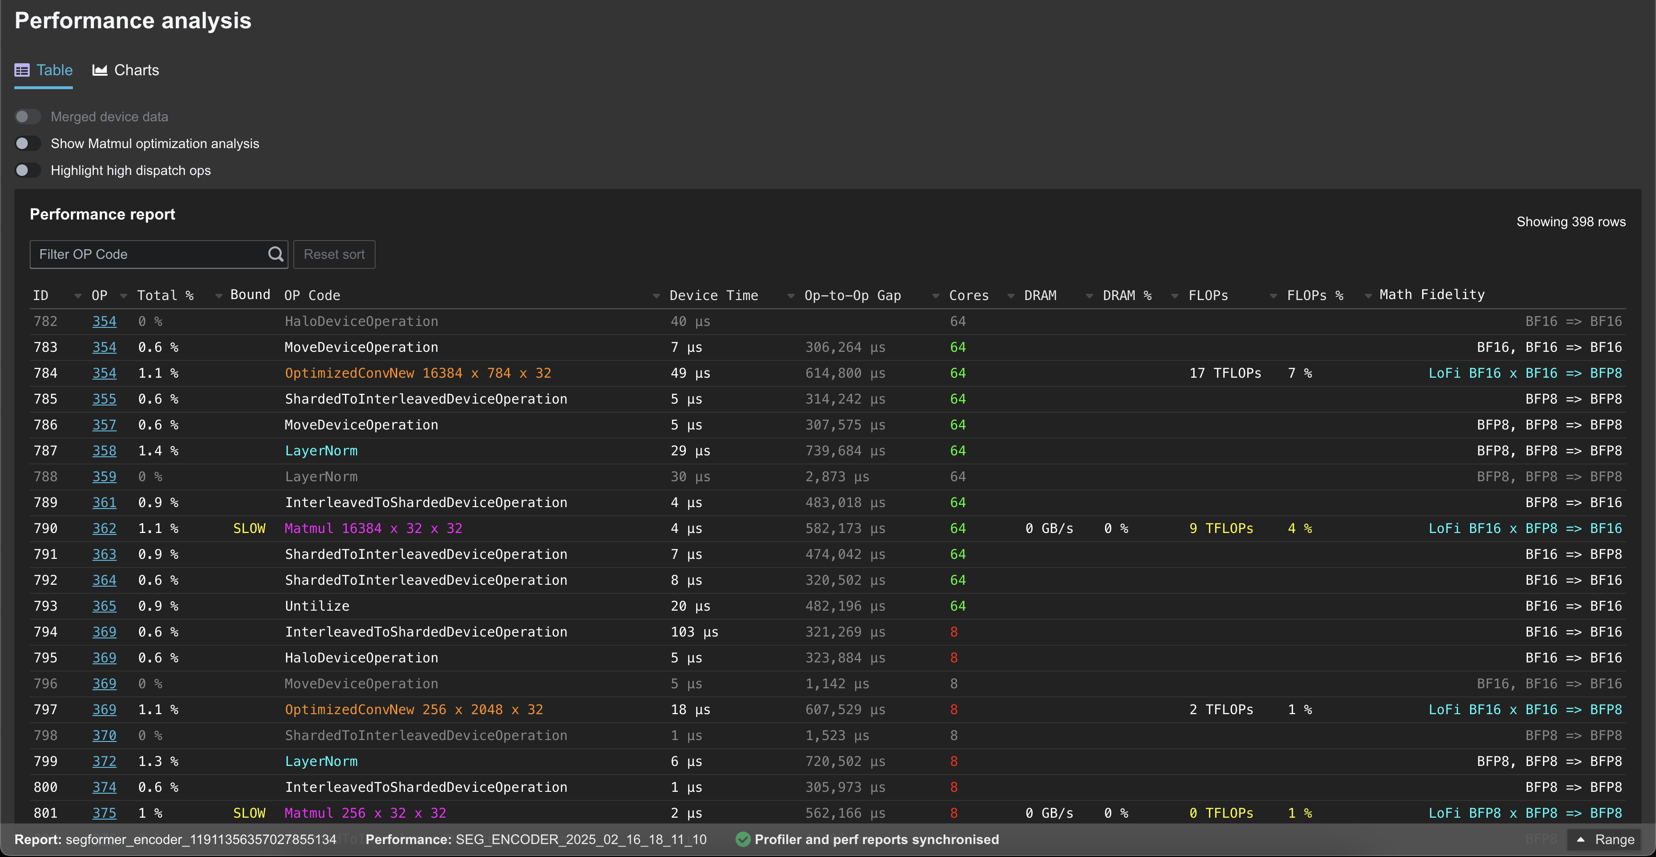Open OP link 362 for the slow Matmul row
1656x857 pixels.
pos(105,528)
